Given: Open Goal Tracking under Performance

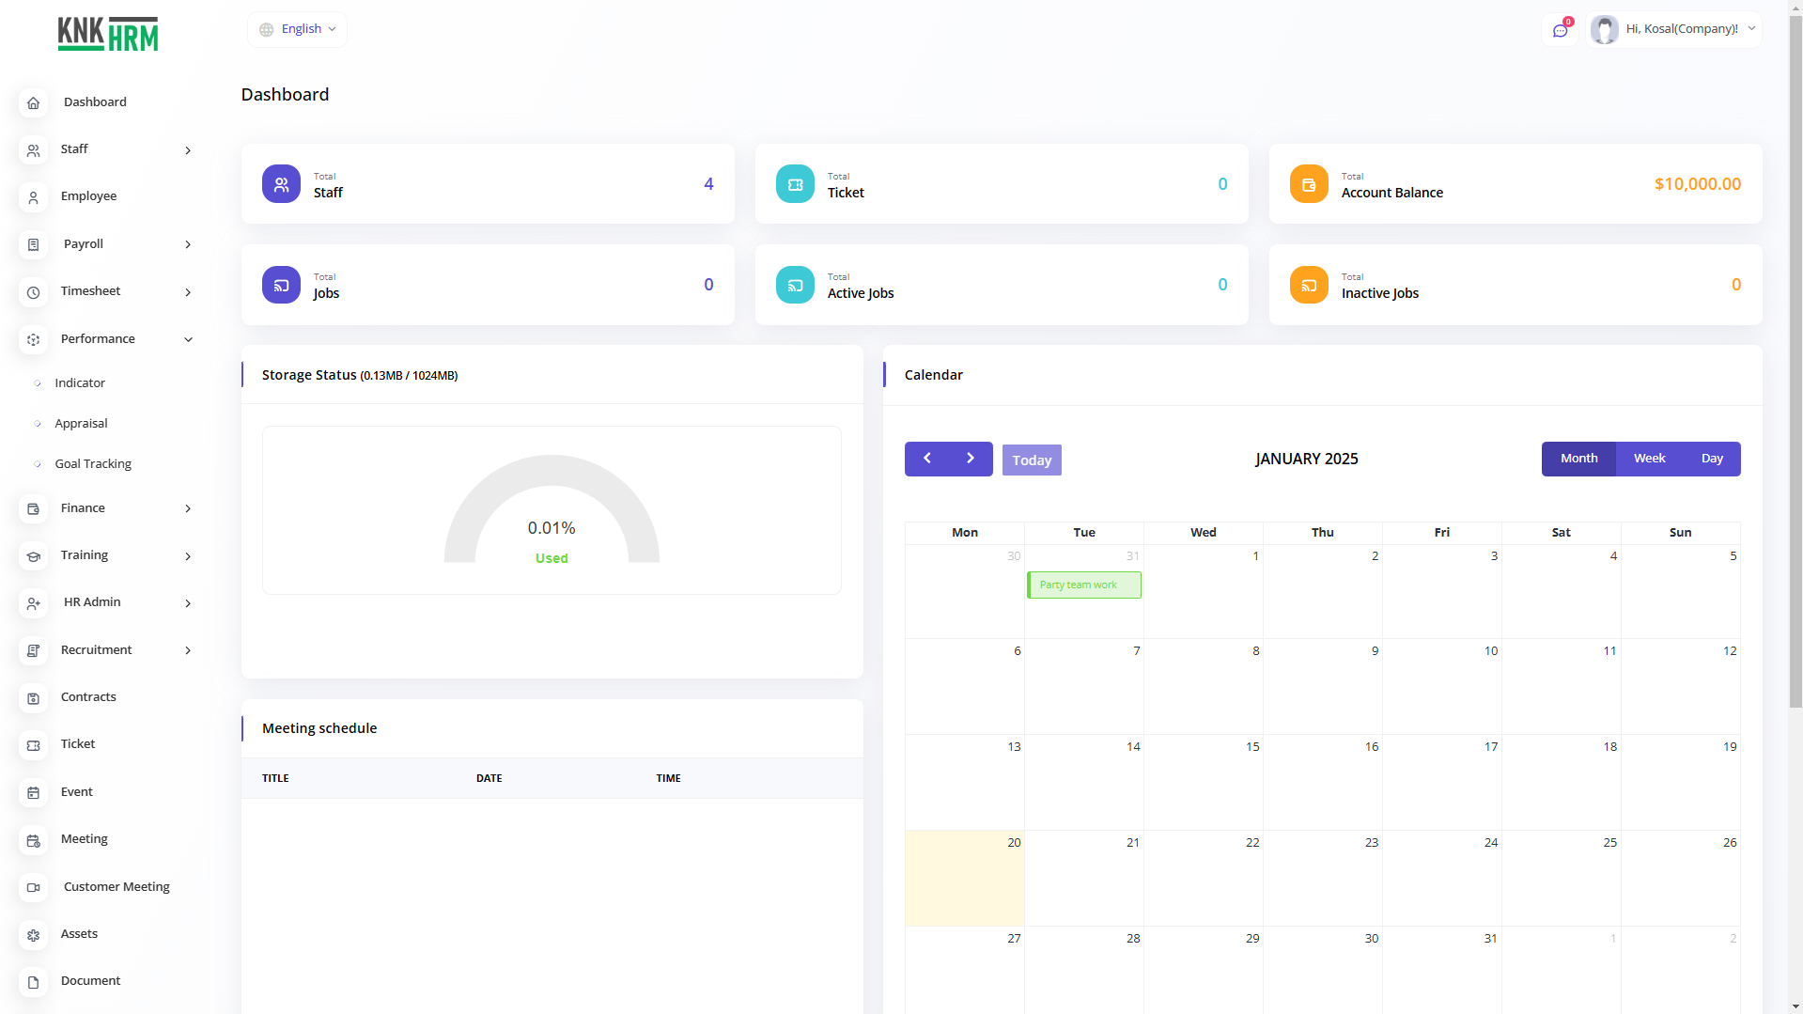Looking at the screenshot, I should pyautogui.click(x=93, y=464).
